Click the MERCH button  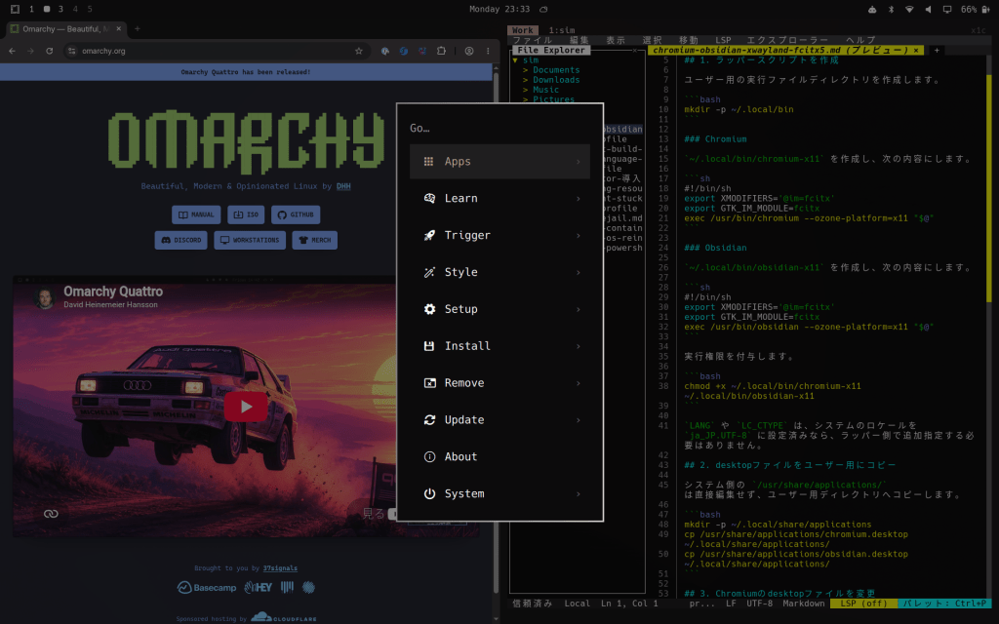tap(315, 240)
